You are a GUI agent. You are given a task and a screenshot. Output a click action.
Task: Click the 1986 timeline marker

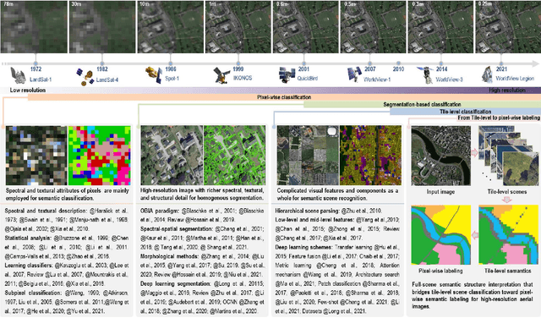[x=170, y=64]
